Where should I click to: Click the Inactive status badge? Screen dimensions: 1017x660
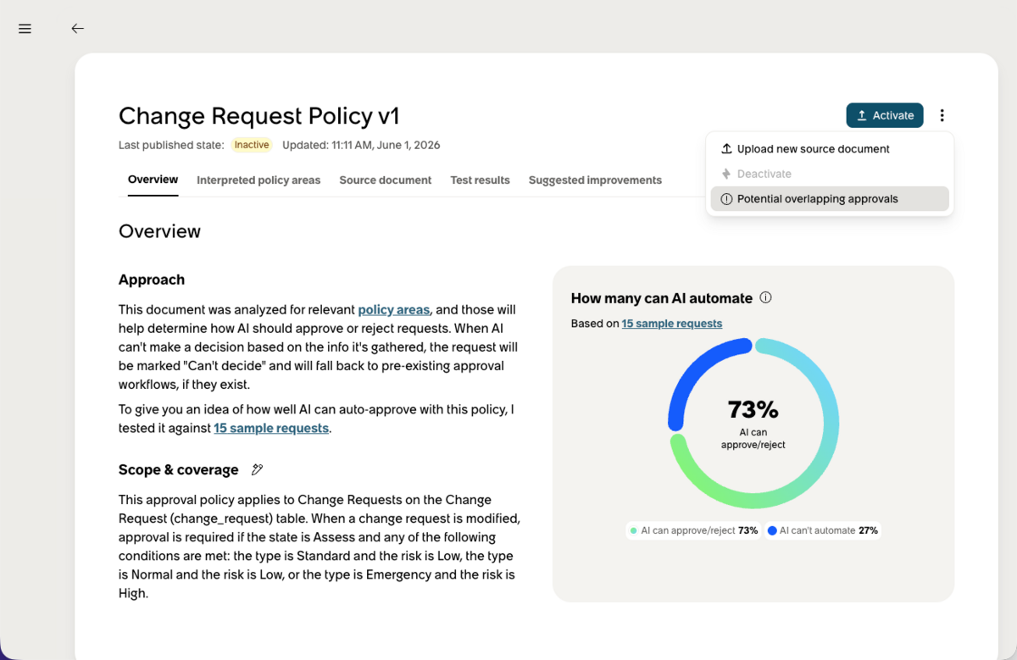(252, 145)
